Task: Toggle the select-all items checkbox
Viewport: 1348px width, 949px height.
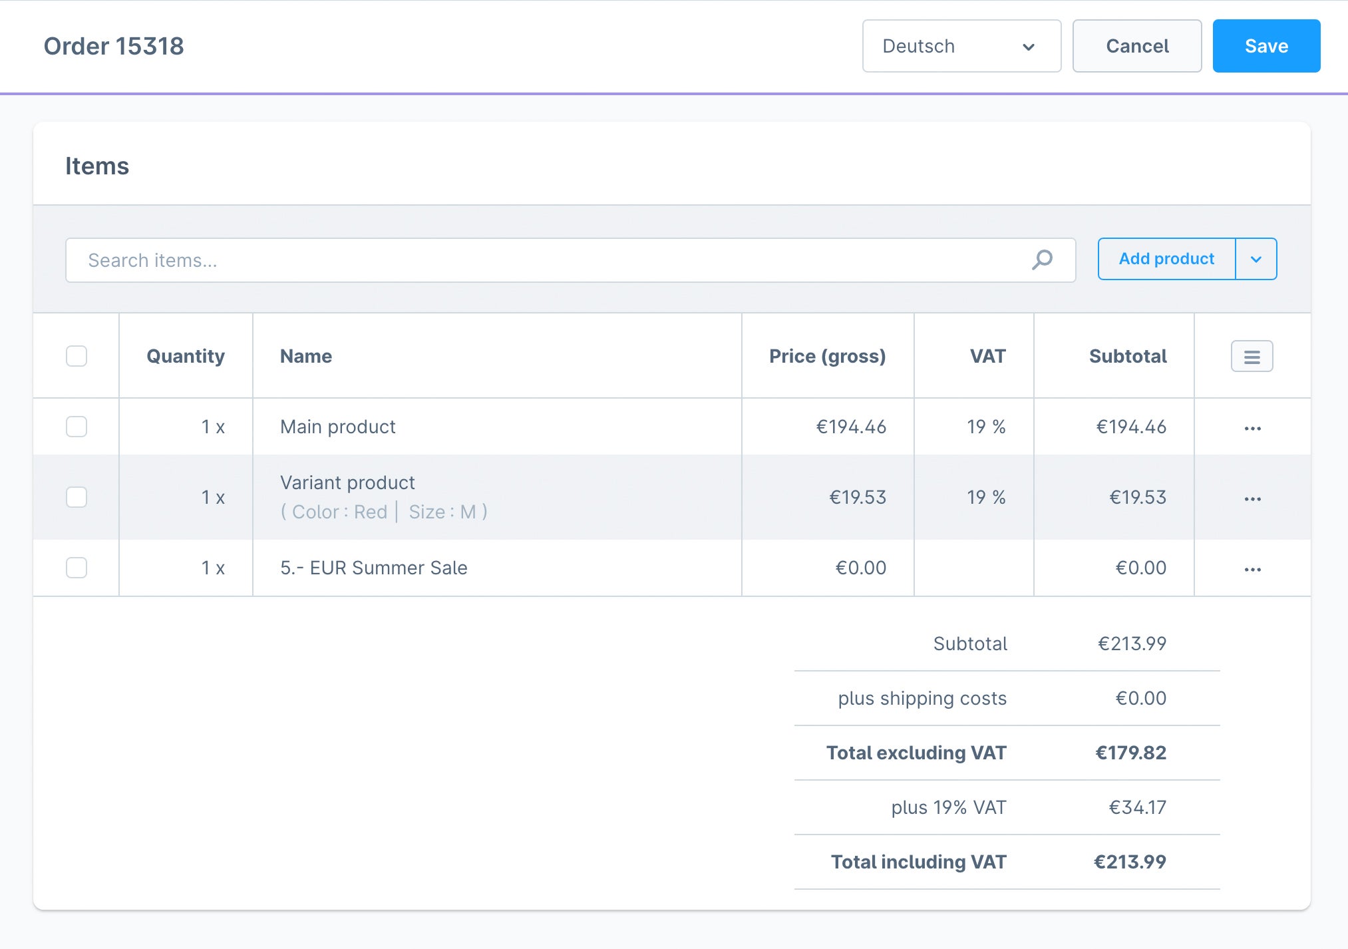Action: [77, 356]
